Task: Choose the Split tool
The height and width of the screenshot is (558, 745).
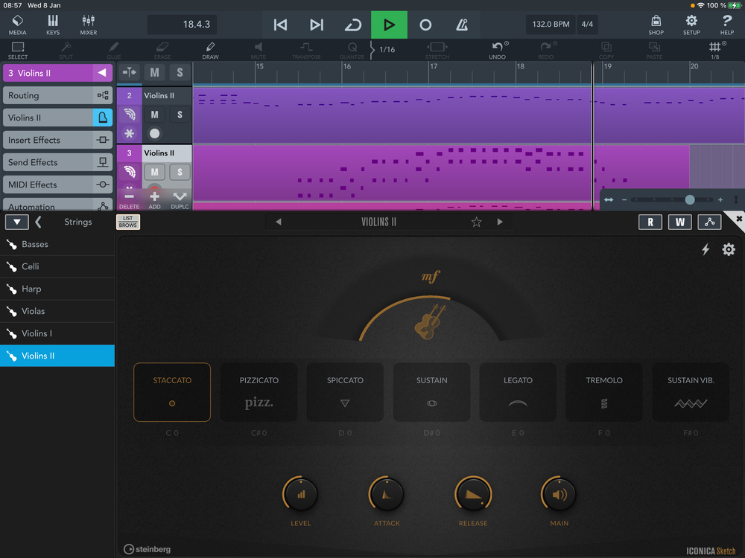Action: 66,51
